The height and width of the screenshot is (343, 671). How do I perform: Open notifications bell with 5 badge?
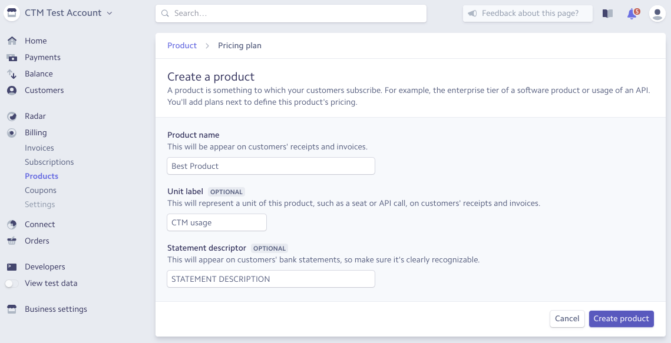632,13
